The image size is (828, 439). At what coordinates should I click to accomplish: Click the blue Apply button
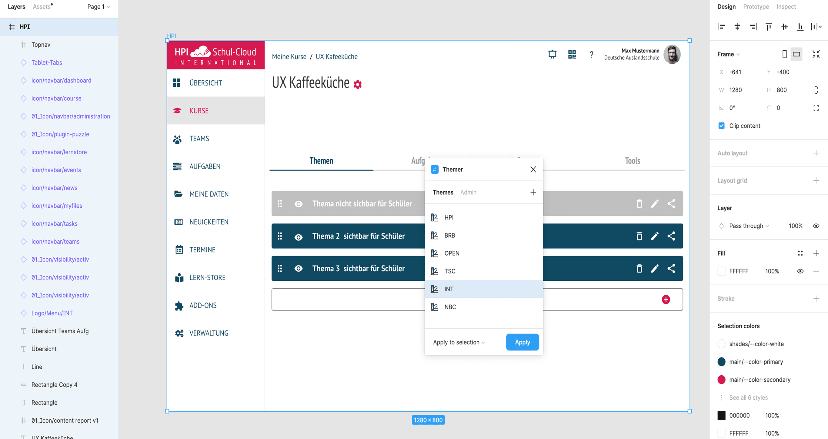click(522, 342)
